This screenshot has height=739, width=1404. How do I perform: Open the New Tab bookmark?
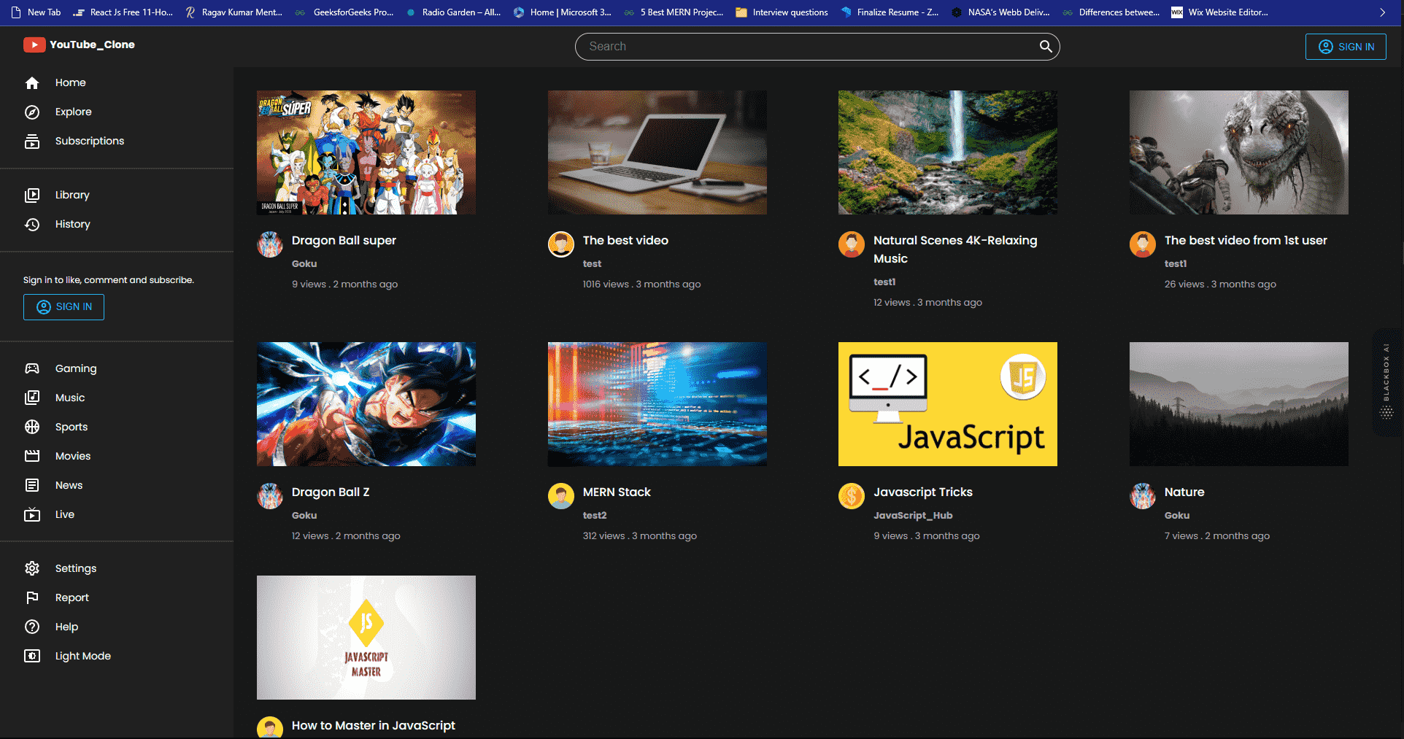[x=36, y=12]
